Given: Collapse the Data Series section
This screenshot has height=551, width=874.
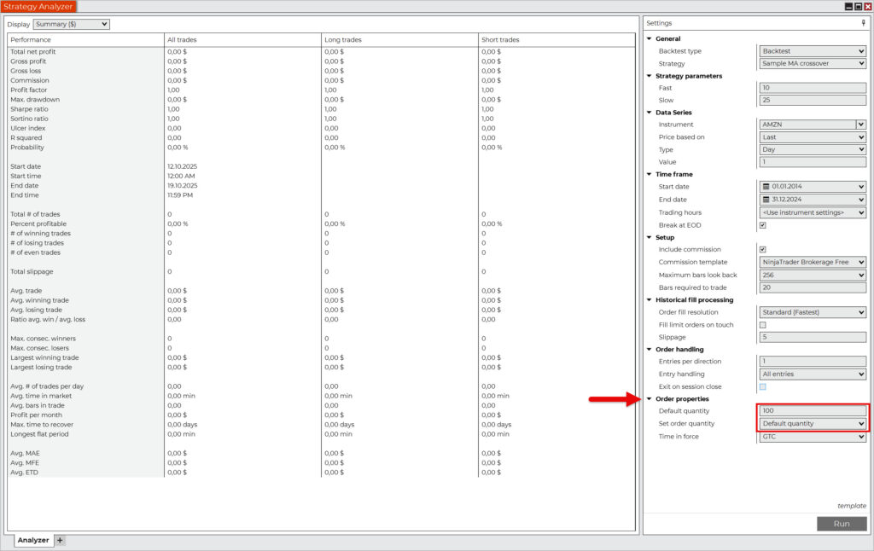Looking at the screenshot, I should click(x=650, y=113).
